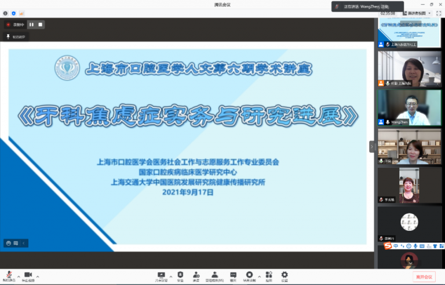Expand video options arrow next to camera
The height and width of the screenshot is (285, 445).
[37, 276]
